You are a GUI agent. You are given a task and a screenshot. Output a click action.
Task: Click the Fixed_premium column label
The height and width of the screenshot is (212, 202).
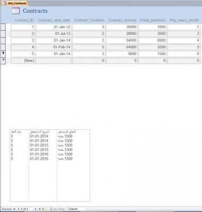153,20
